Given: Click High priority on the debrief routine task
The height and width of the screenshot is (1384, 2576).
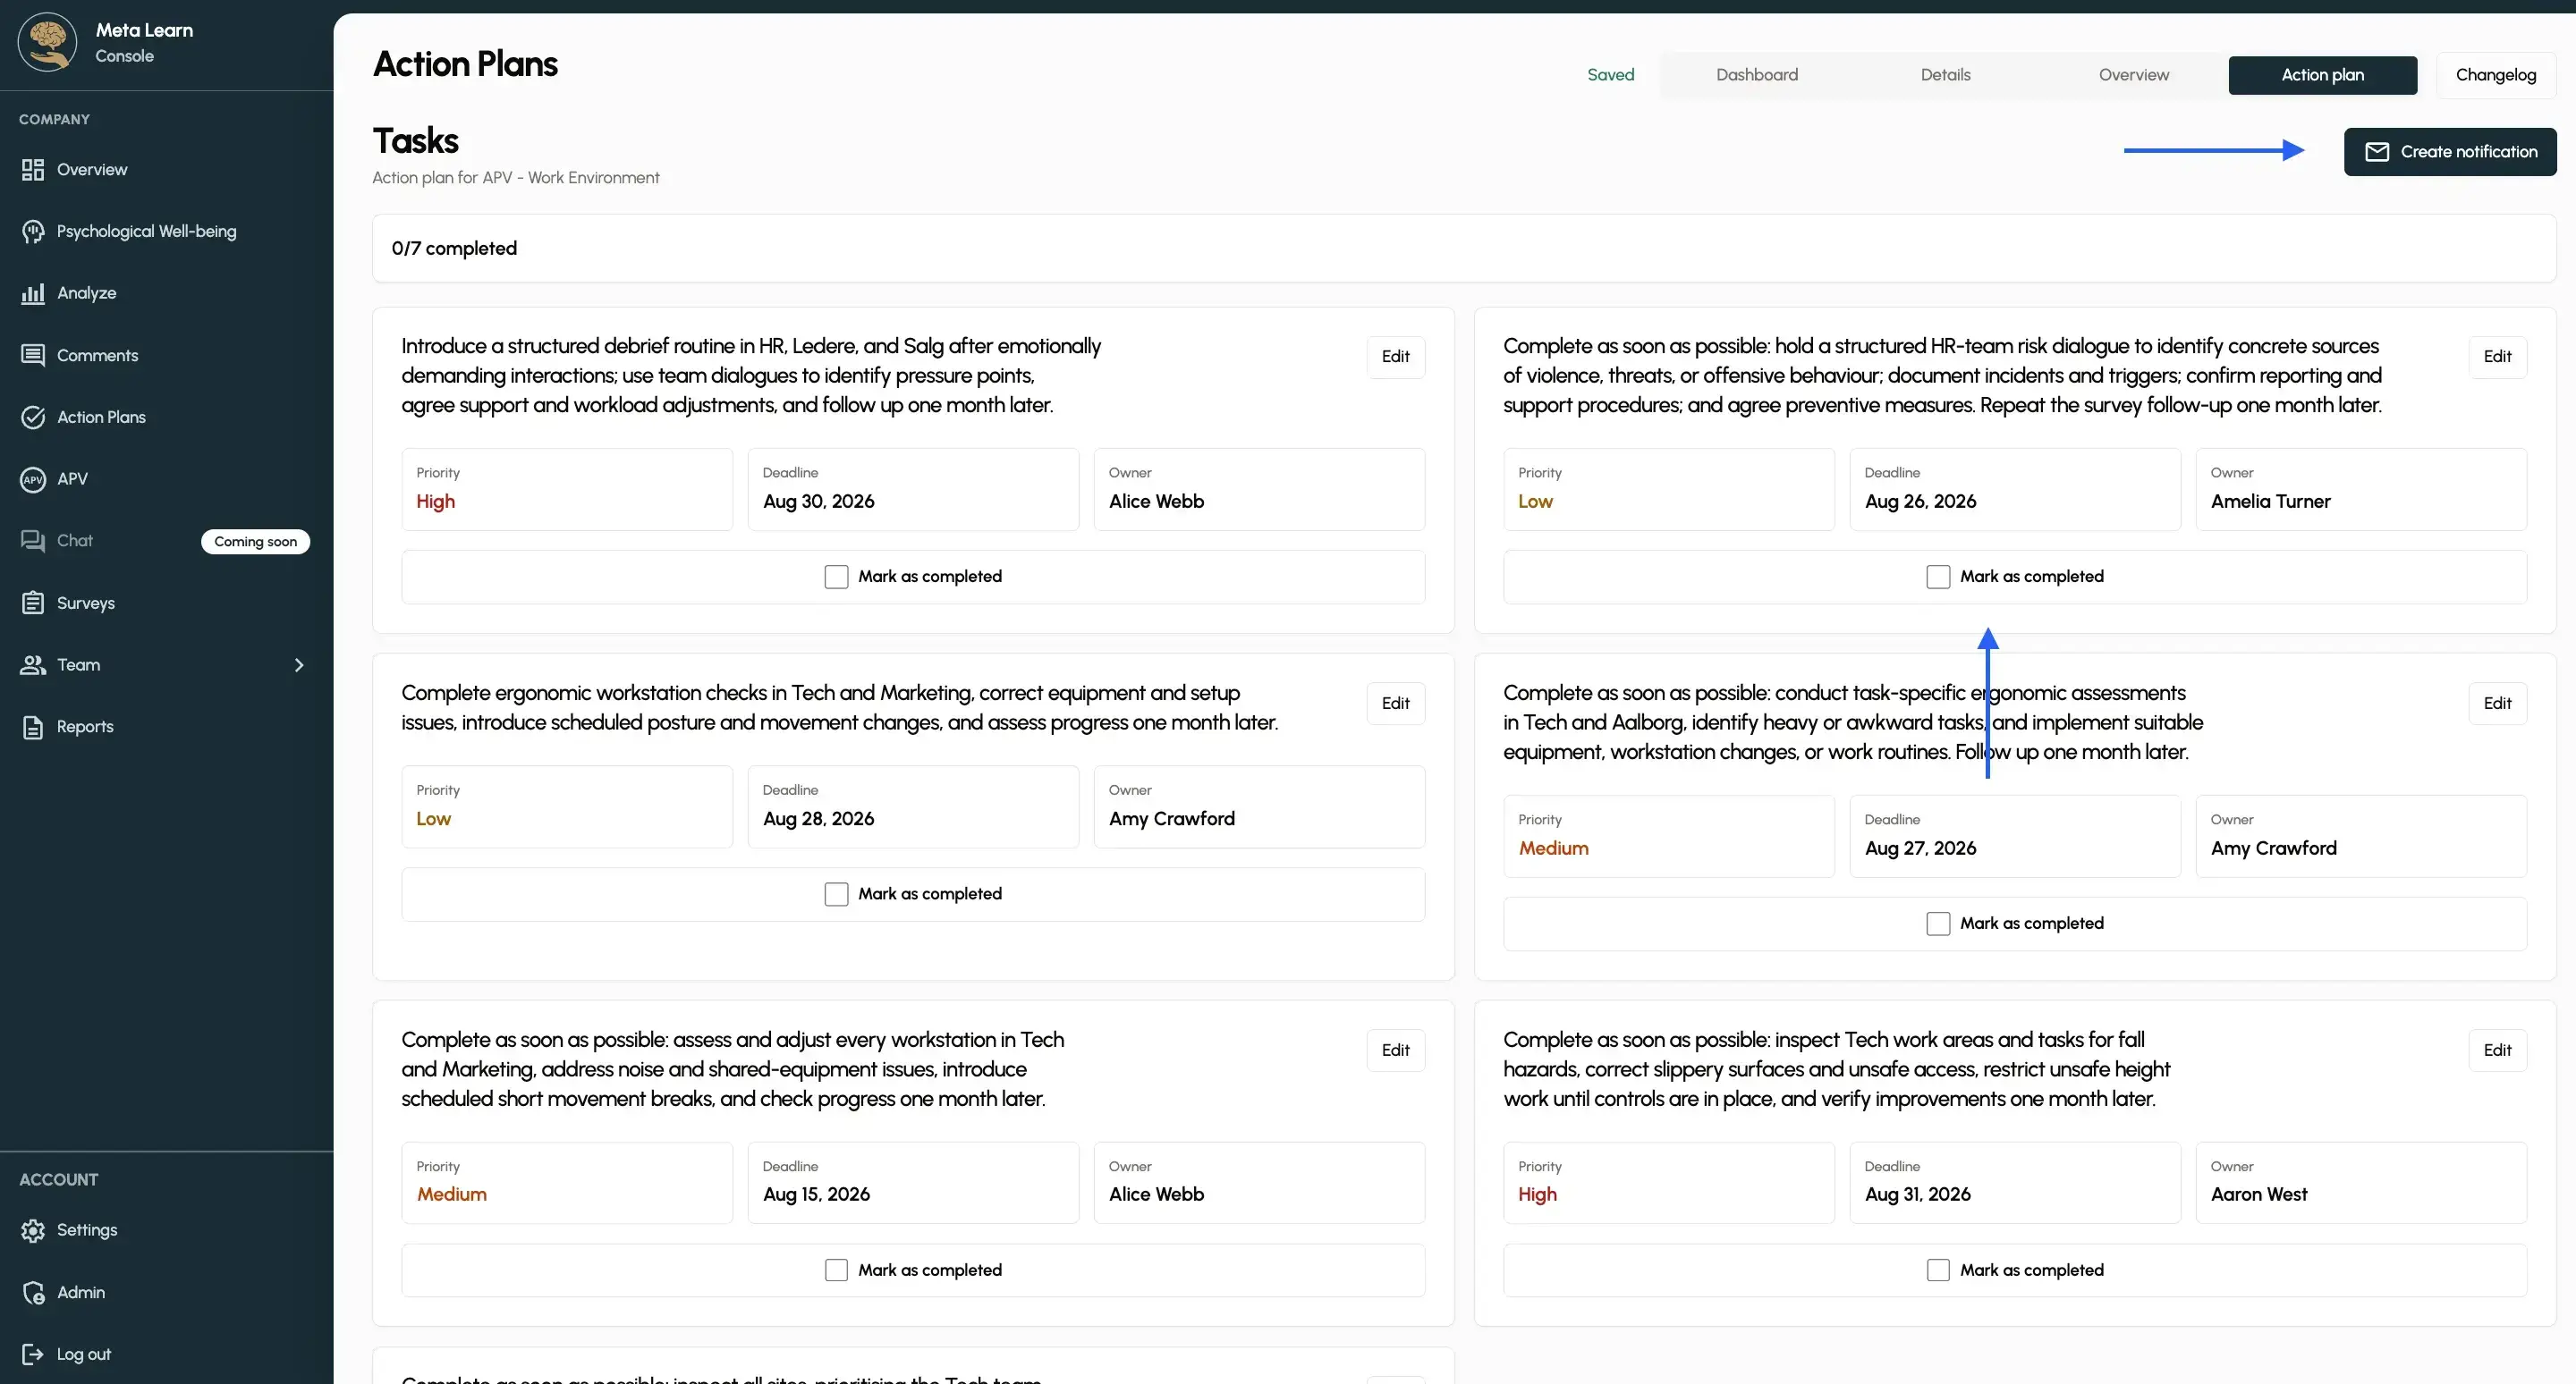Looking at the screenshot, I should pos(567,490).
